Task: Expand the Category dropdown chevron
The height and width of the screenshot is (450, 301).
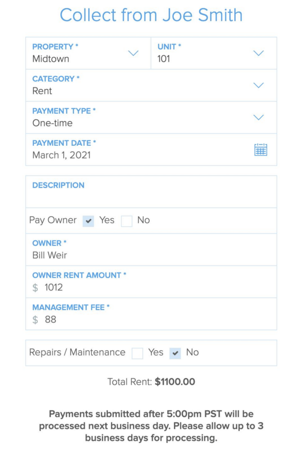Action: [x=258, y=85]
